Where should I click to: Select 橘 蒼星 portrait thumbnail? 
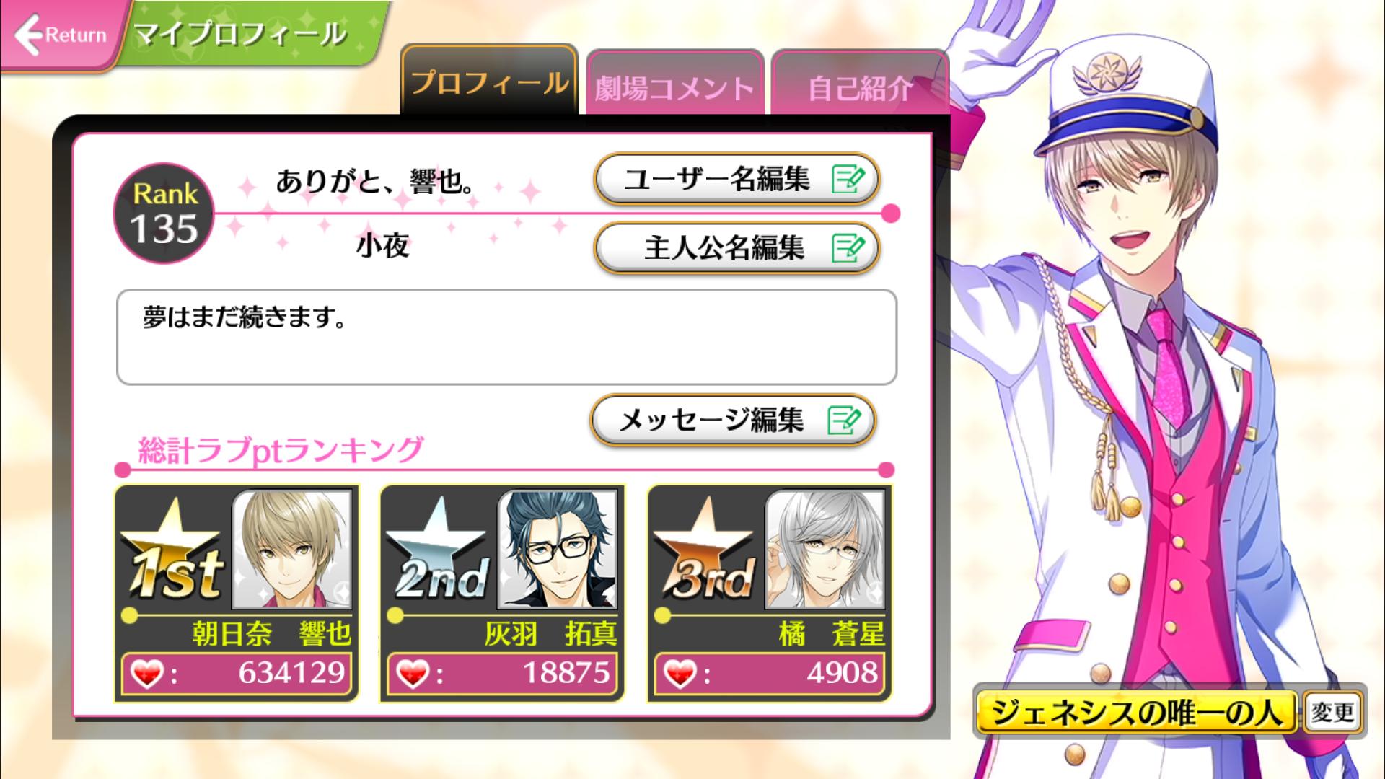point(825,549)
